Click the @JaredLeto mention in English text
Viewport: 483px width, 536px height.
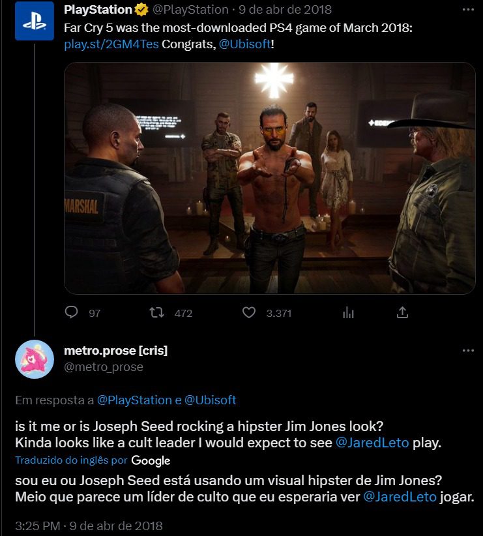(372, 443)
